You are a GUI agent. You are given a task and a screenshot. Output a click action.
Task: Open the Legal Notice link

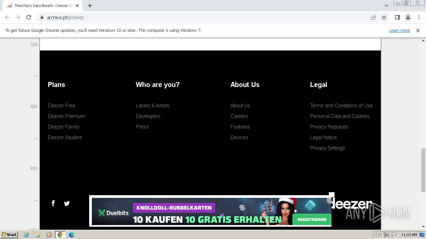pos(323,137)
